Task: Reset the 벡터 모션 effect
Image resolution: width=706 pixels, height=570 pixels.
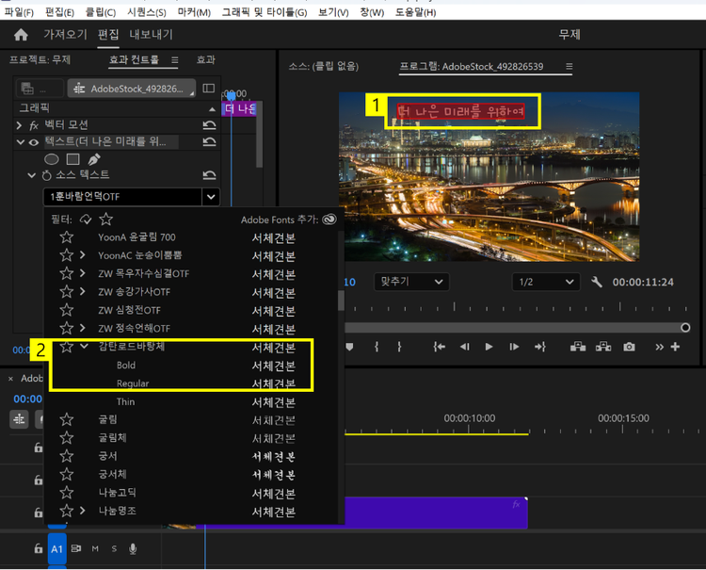Action: (x=209, y=124)
